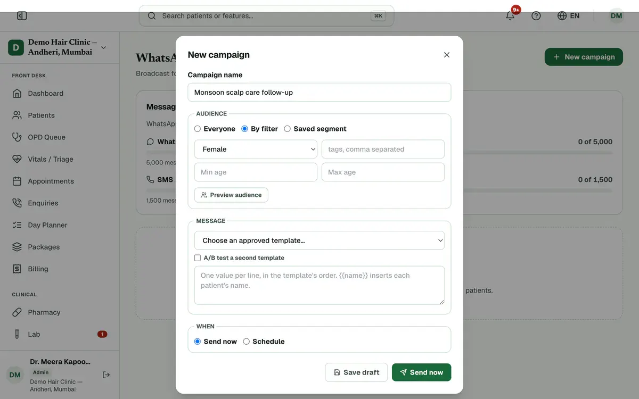Image resolution: width=639 pixels, height=399 pixels.
Task: Click the Dashboard sidebar icon
Action: (17, 93)
